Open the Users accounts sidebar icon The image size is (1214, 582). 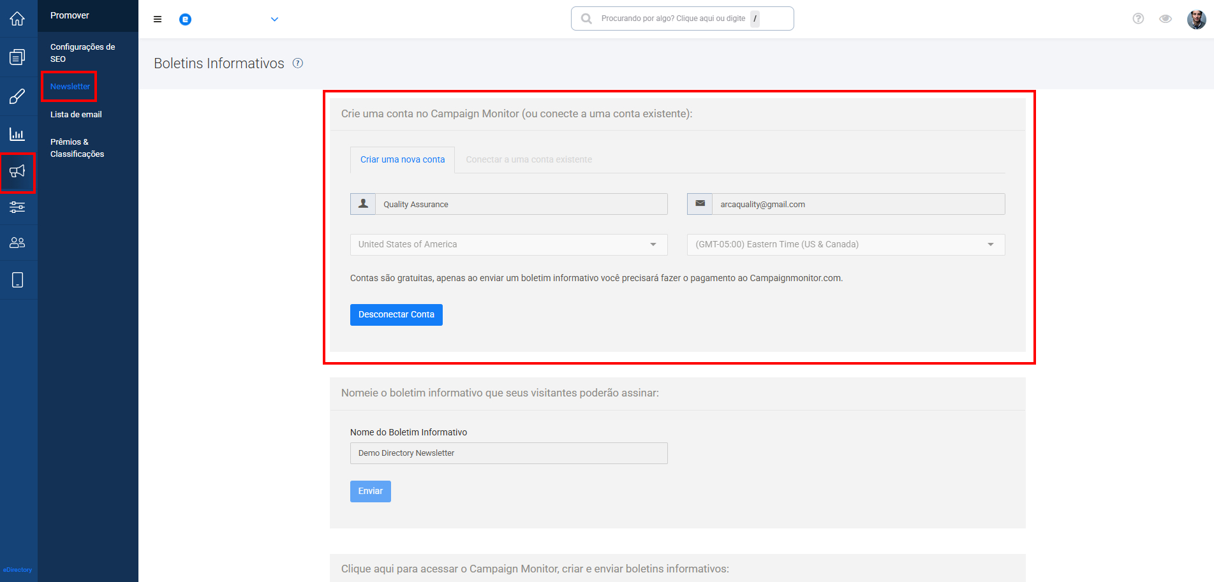coord(17,243)
